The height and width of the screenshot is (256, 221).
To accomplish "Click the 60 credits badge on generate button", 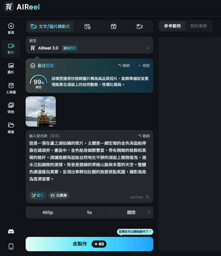I will tap(99, 244).
